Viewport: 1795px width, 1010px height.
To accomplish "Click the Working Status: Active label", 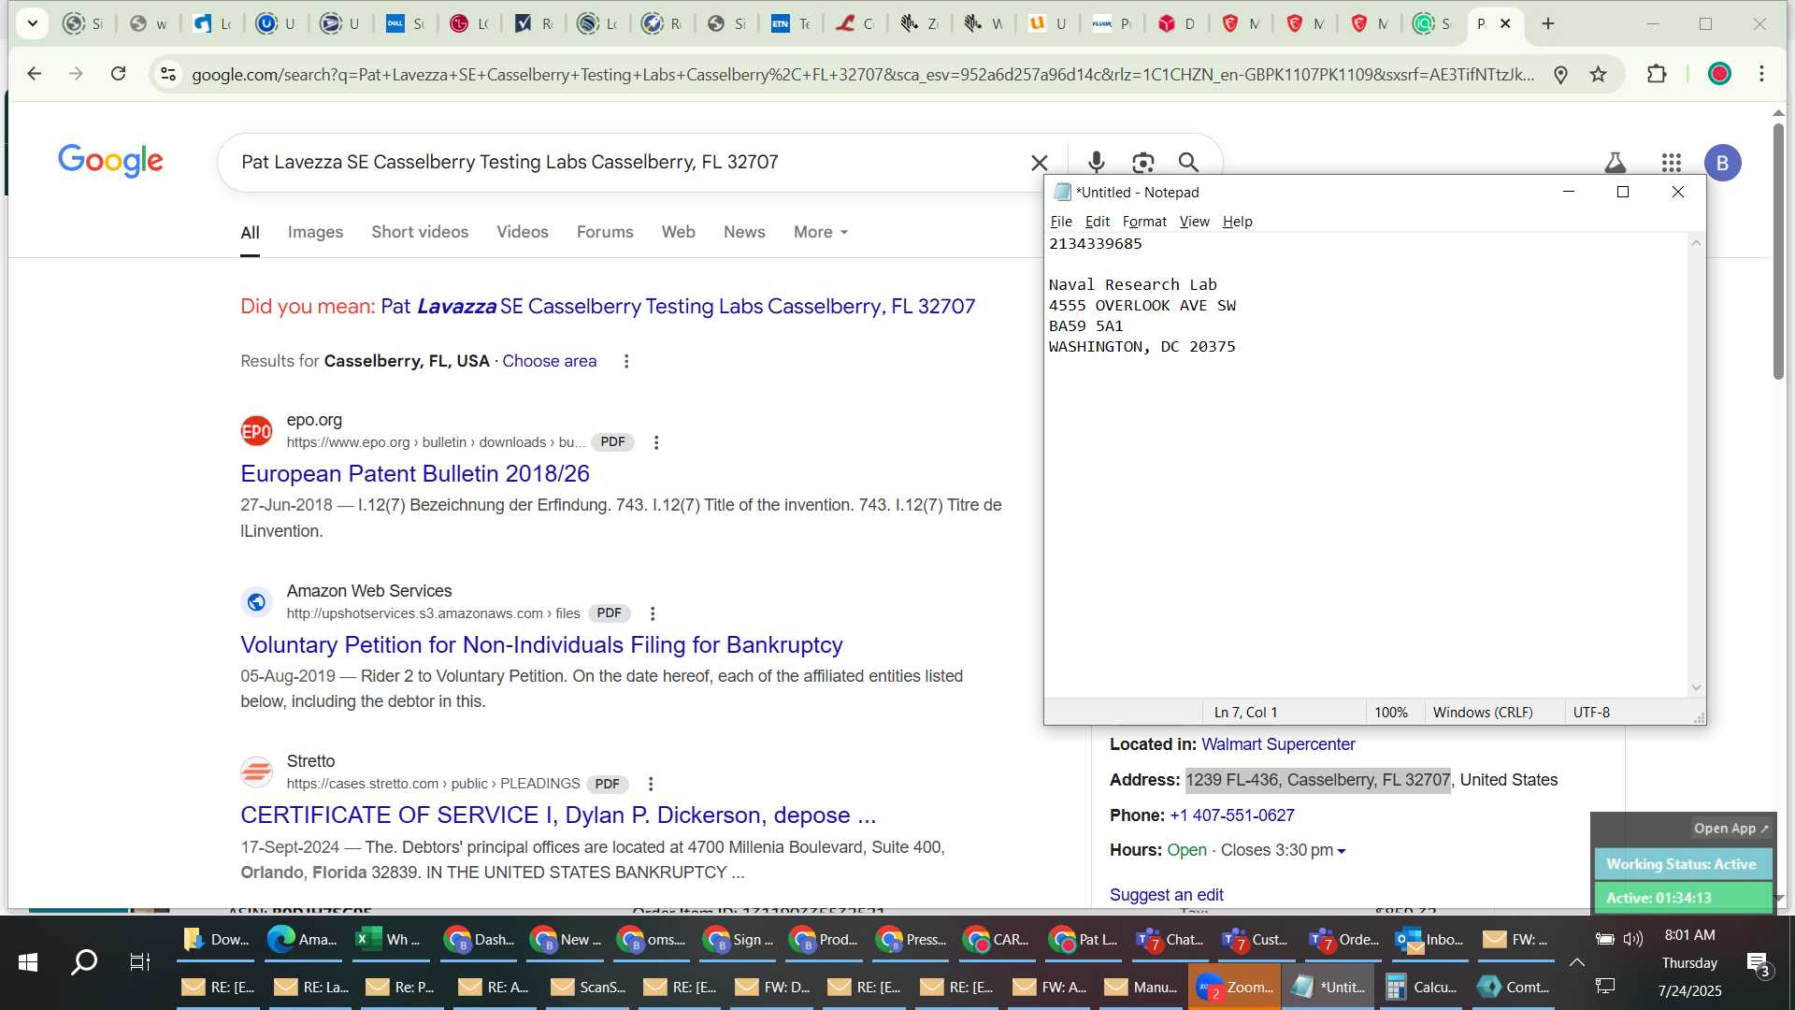I will (x=1681, y=864).
